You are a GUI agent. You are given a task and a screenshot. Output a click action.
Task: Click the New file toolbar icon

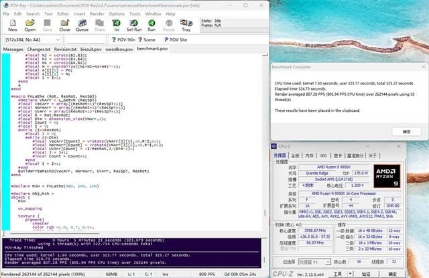[13, 25]
